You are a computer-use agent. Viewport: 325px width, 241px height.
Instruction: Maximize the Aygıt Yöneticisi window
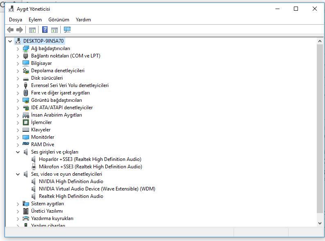tap(296, 9)
